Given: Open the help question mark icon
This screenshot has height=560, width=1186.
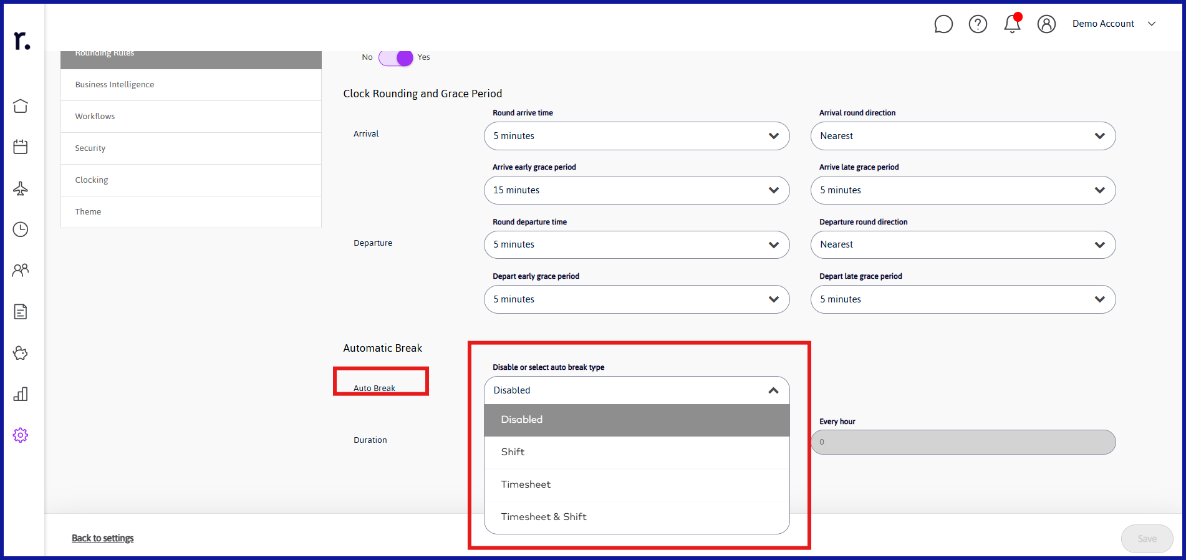Looking at the screenshot, I should point(978,24).
